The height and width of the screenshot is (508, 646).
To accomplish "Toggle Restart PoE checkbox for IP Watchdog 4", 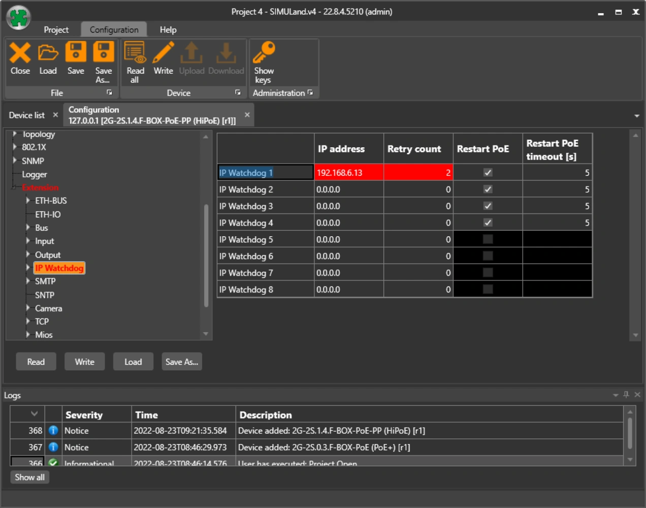I will click(x=488, y=223).
